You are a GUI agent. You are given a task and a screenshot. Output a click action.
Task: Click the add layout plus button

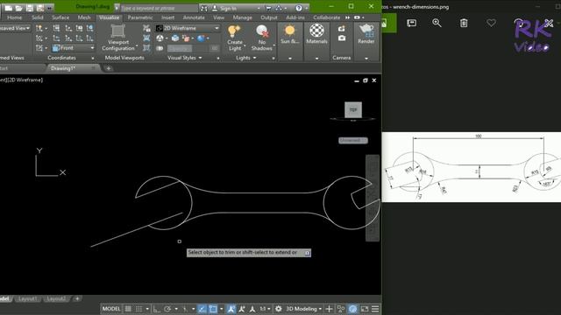point(77,299)
